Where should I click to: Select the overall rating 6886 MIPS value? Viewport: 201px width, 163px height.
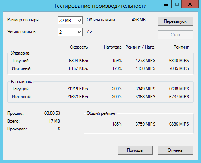(179, 124)
